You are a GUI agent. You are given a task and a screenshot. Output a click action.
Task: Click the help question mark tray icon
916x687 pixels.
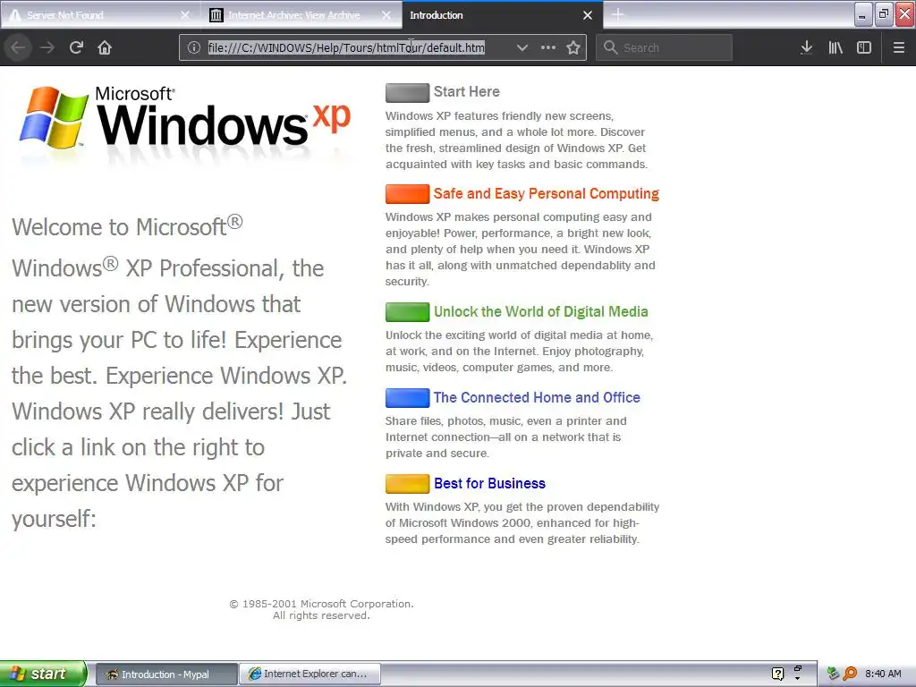[x=777, y=674]
